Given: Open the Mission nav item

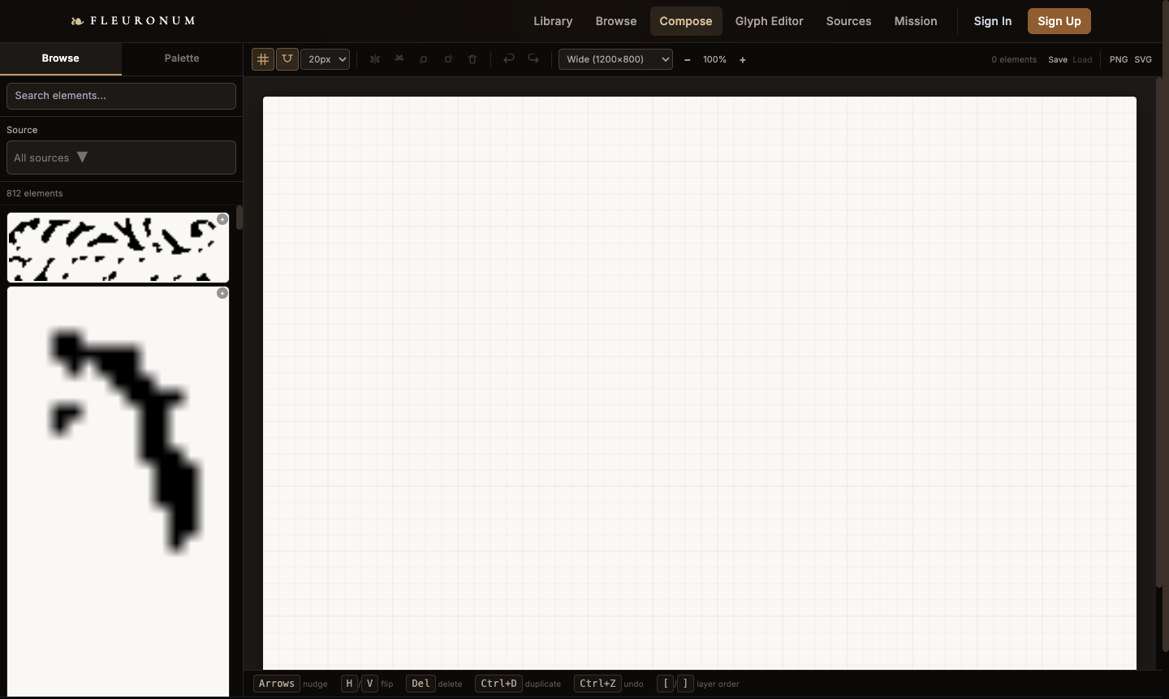Looking at the screenshot, I should tap(916, 21).
